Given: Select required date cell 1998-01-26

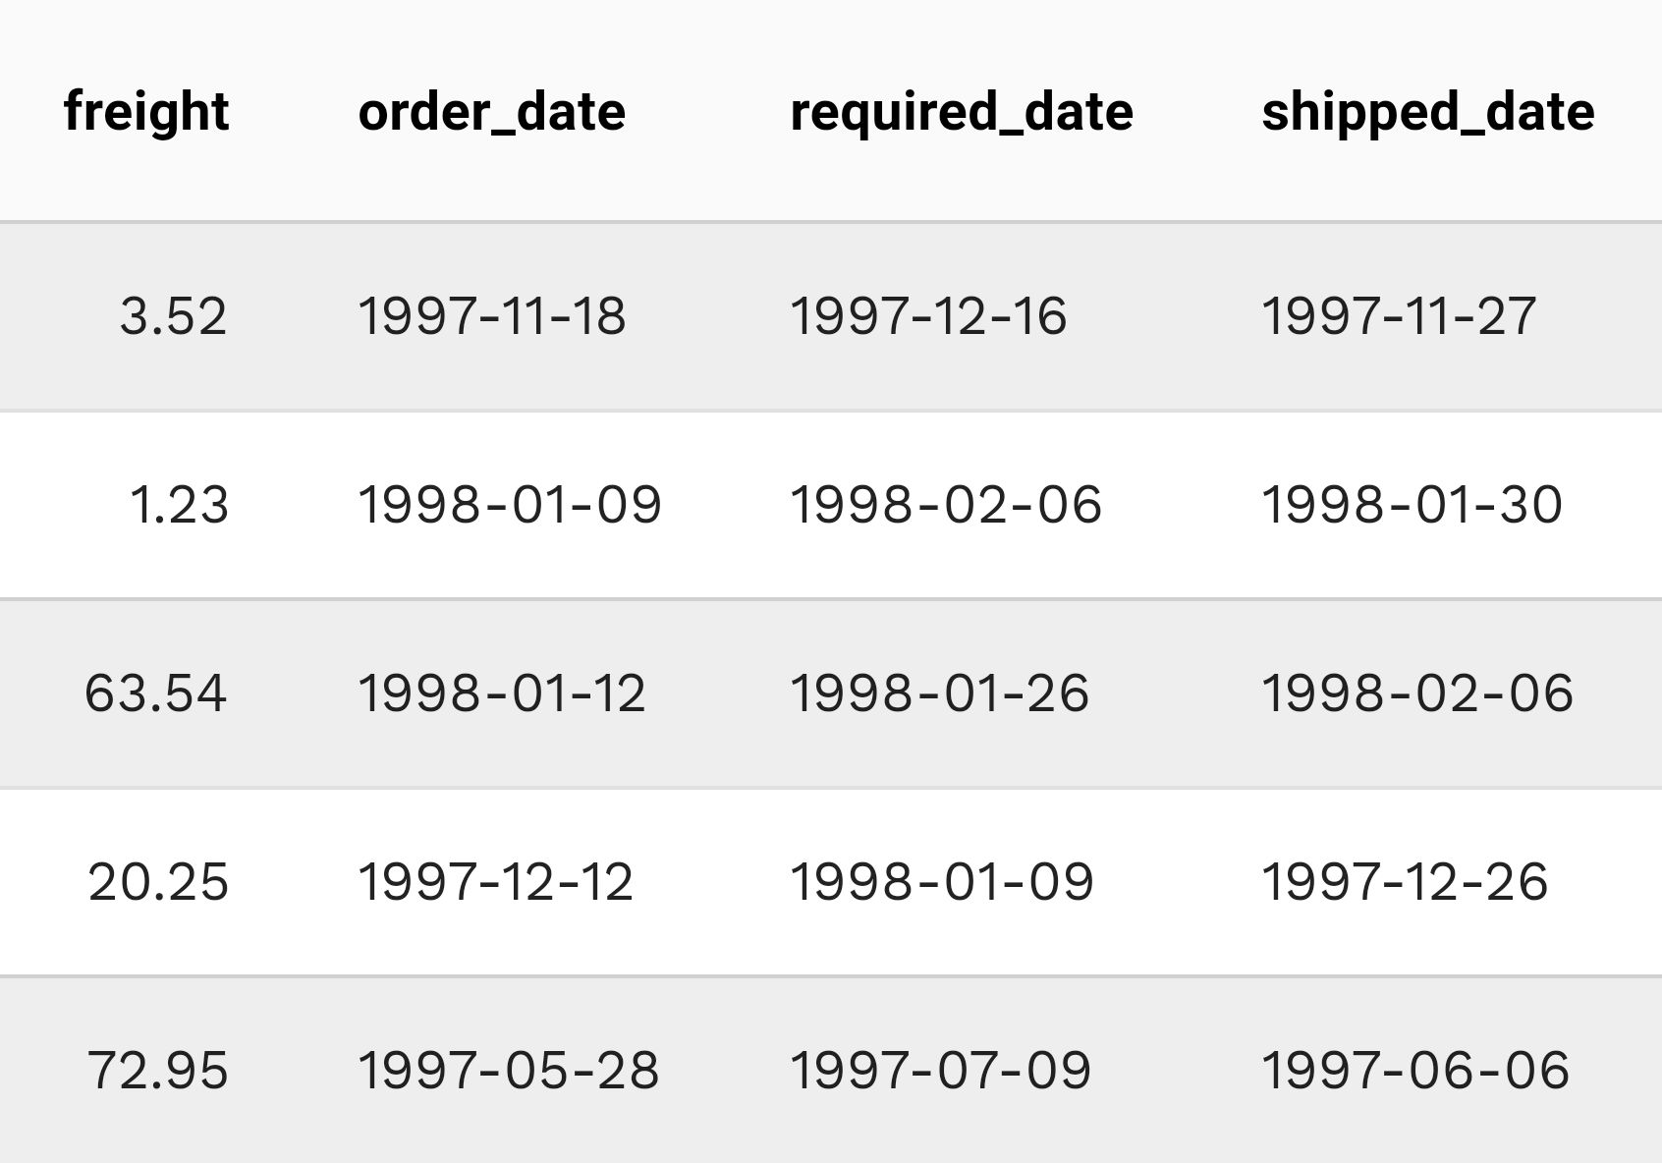Looking at the screenshot, I should coord(939,693).
